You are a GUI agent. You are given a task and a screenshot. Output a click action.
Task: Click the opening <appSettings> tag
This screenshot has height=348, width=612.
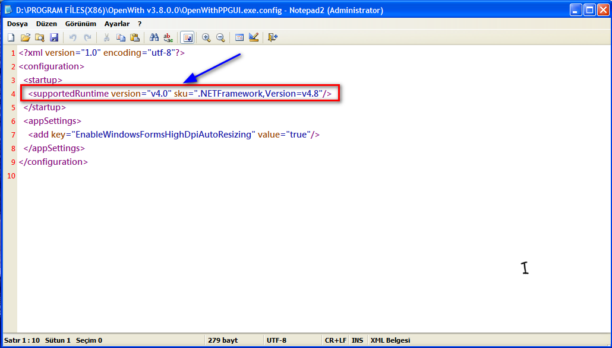[x=52, y=121]
